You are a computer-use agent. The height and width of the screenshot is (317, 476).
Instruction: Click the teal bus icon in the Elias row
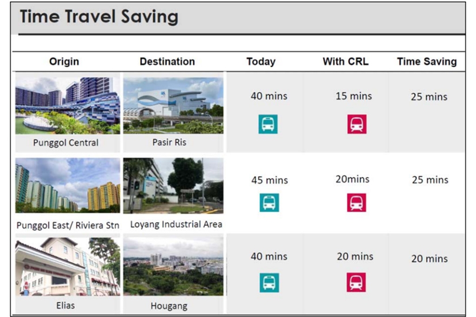pos(269,283)
